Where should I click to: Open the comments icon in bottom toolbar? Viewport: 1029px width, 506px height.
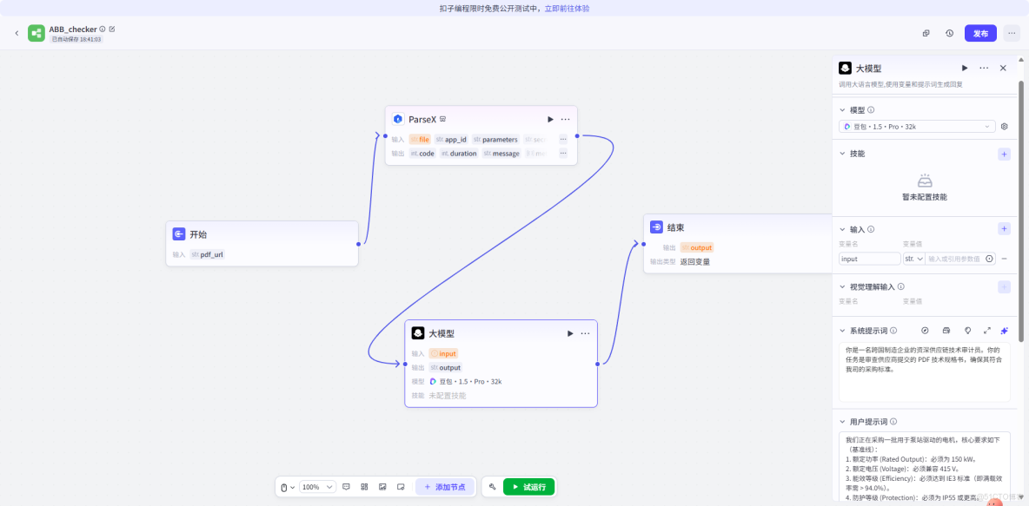[x=346, y=487]
